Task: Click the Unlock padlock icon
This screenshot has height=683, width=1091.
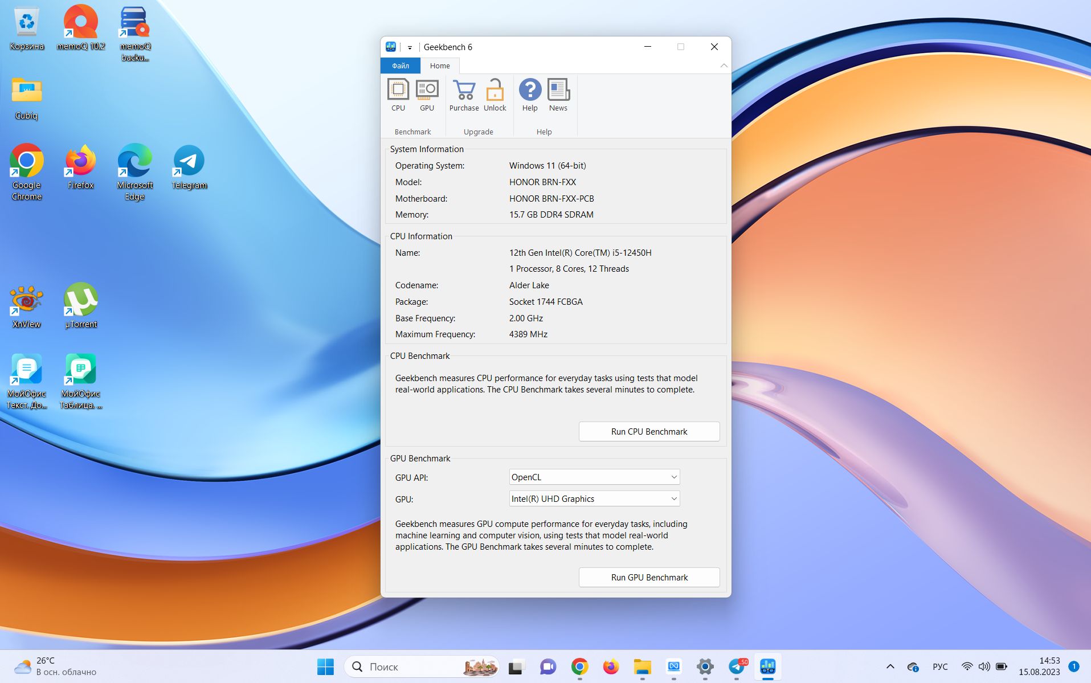Action: [495, 95]
